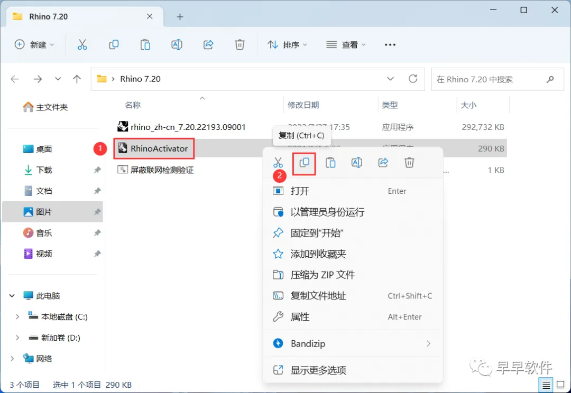
Task: Click 显示更多选项 at the menu bottom
Action: (353, 370)
